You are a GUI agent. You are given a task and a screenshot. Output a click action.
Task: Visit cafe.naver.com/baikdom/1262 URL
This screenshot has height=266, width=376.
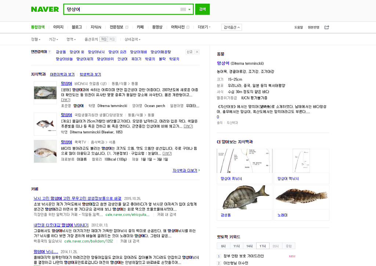(89, 241)
